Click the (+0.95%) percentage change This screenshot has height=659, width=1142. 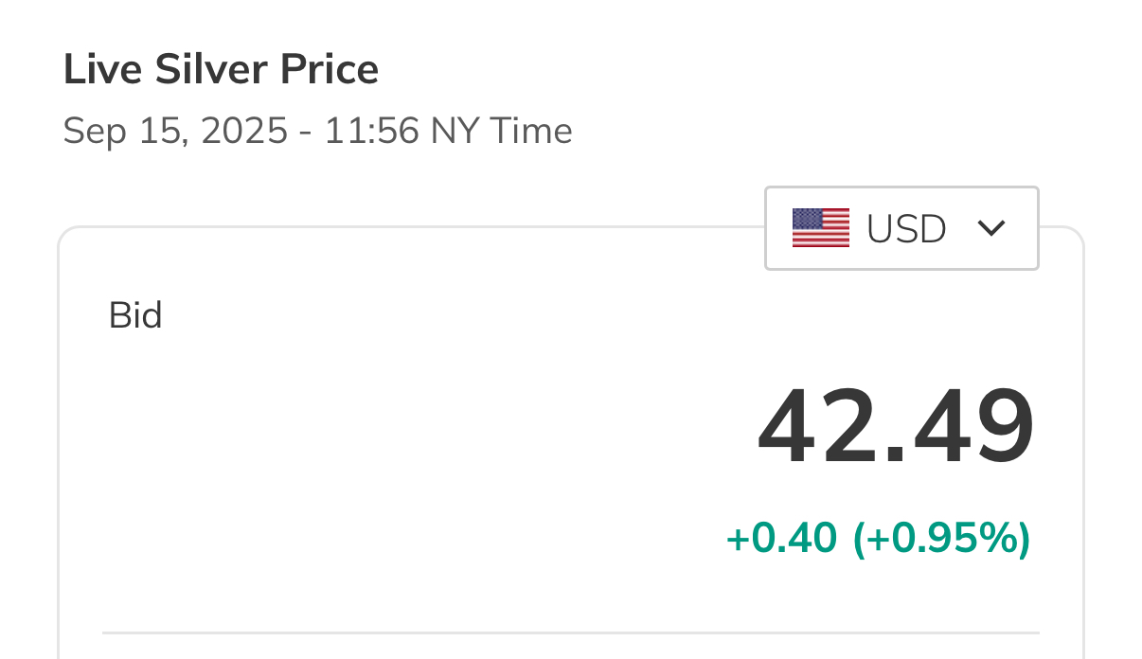click(941, 539)
